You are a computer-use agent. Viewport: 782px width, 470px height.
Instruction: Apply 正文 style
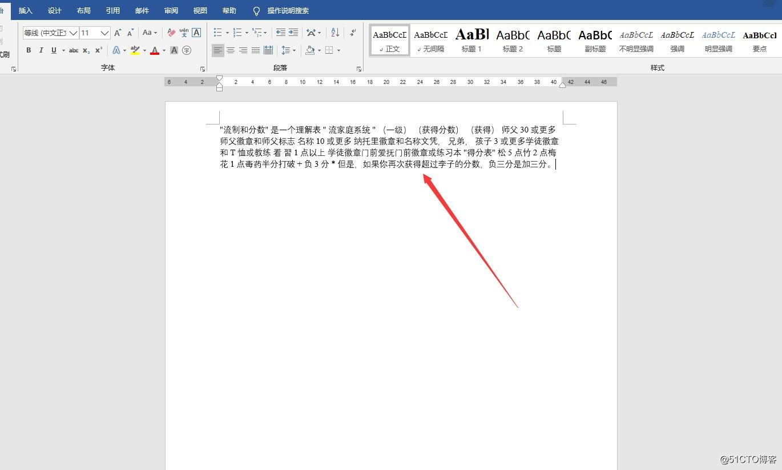(390, 41)
